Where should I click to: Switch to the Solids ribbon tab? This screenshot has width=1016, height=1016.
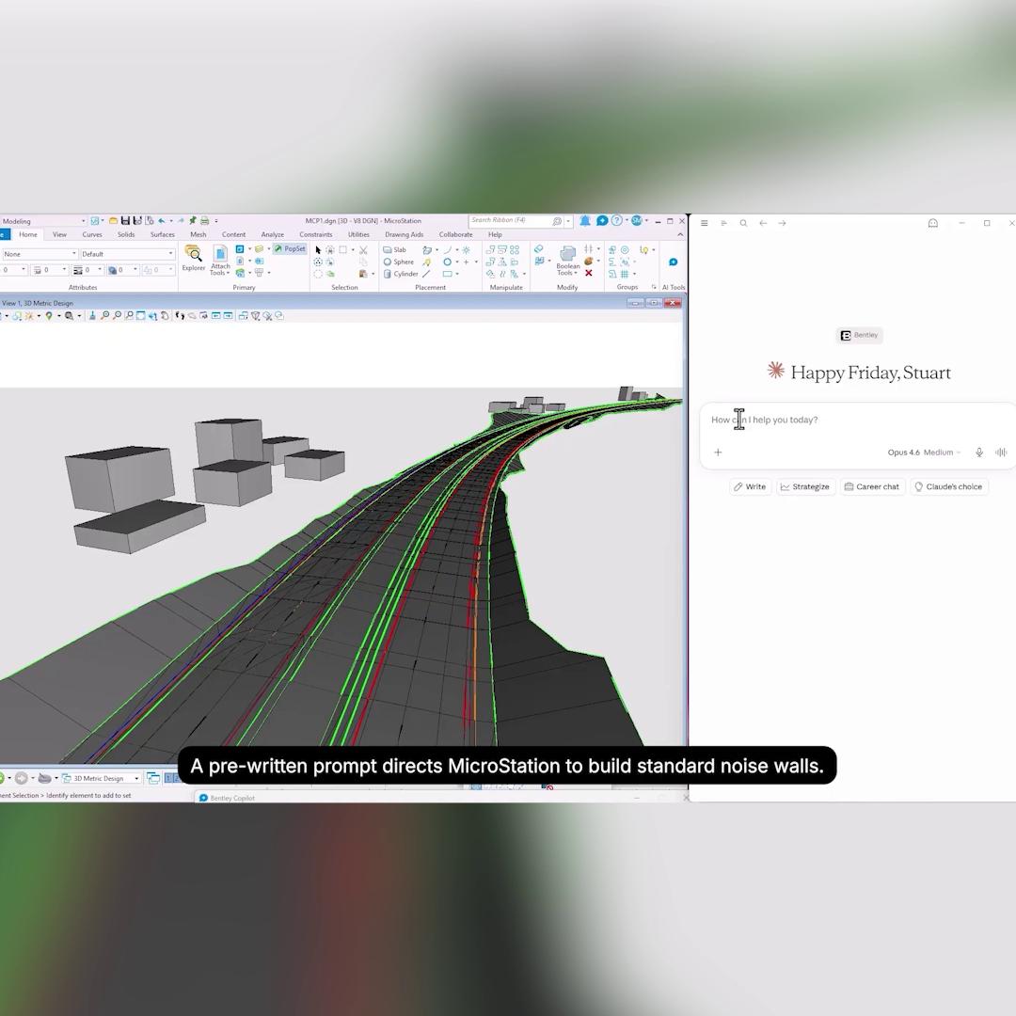[126, 234]
